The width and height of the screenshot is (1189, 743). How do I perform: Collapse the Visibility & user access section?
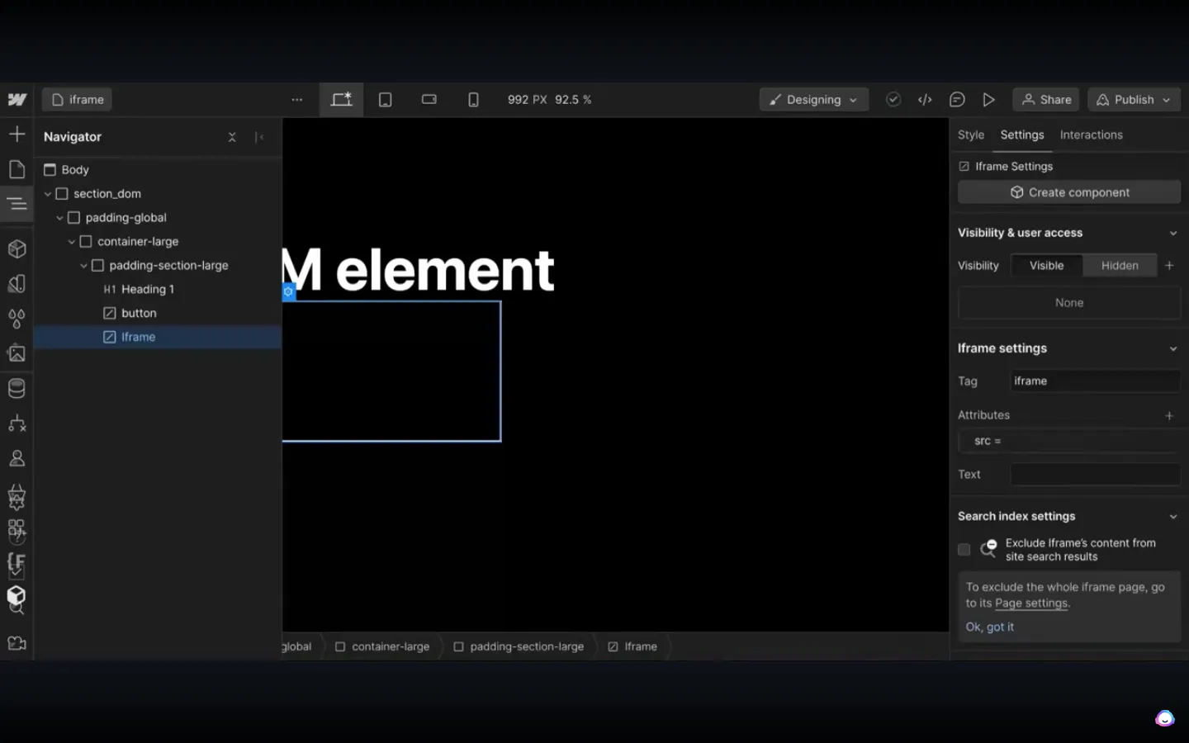pyautogui.click(x=1172, y=234)
